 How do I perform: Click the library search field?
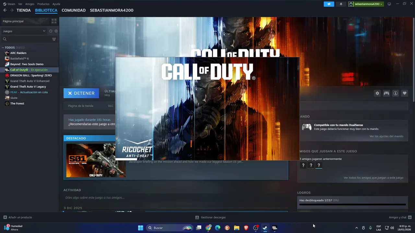click(x=26, y=39)
